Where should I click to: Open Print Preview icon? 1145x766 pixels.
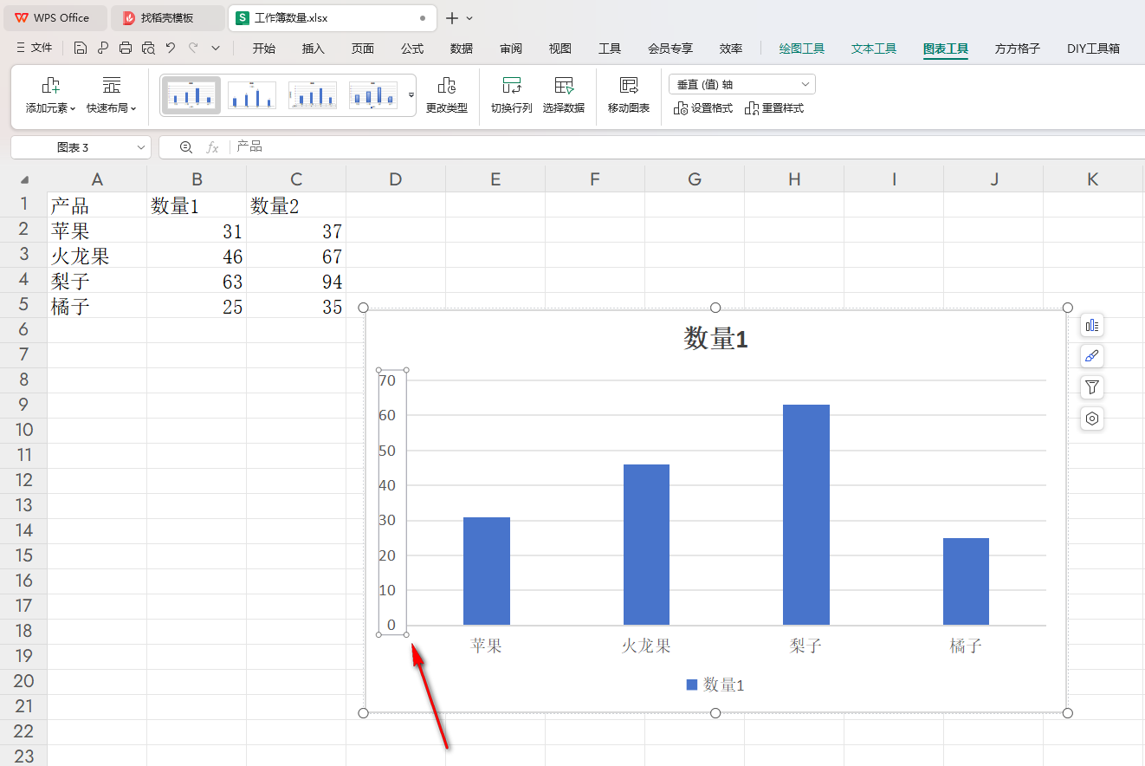(x=148, y=49)
